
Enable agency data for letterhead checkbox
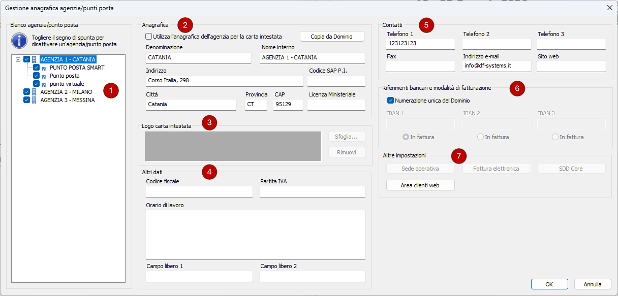click(149, 37)
